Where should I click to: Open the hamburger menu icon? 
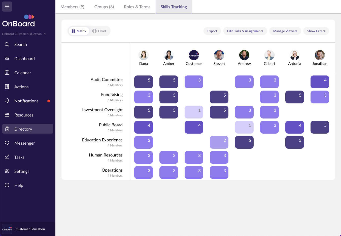tap(7, 7)
